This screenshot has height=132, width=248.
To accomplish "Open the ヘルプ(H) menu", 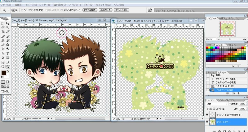I will [119, 5].
